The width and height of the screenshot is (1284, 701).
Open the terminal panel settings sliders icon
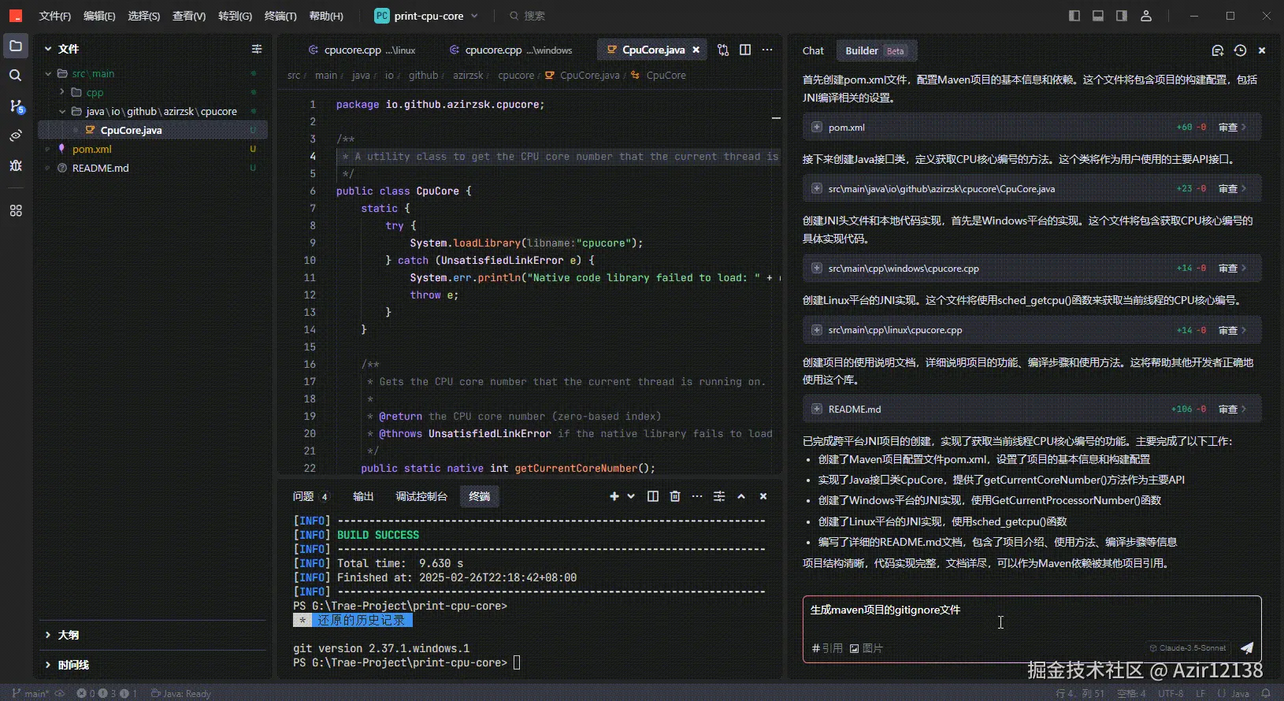719,496
